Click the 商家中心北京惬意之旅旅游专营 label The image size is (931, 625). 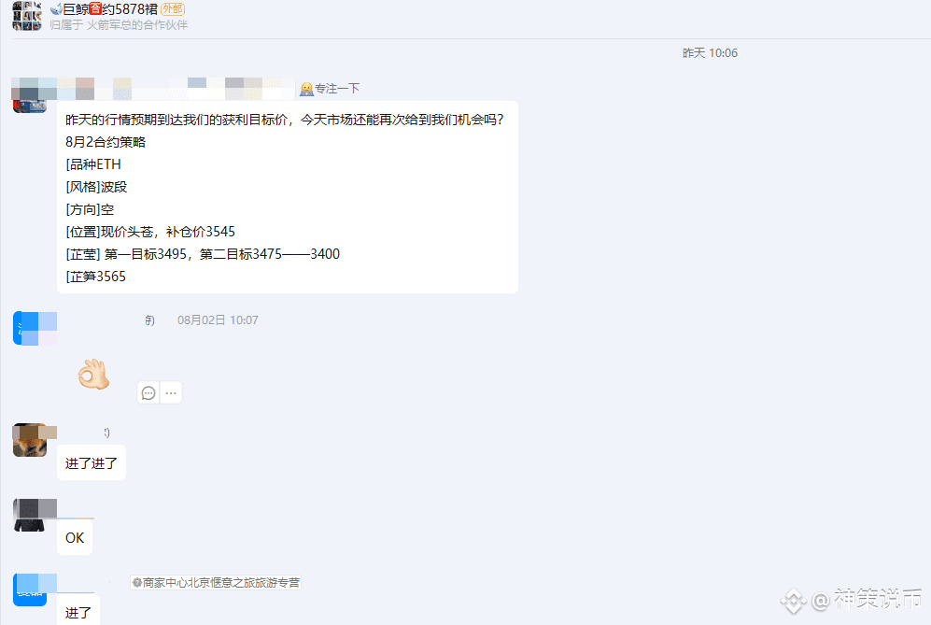[216, 583]
